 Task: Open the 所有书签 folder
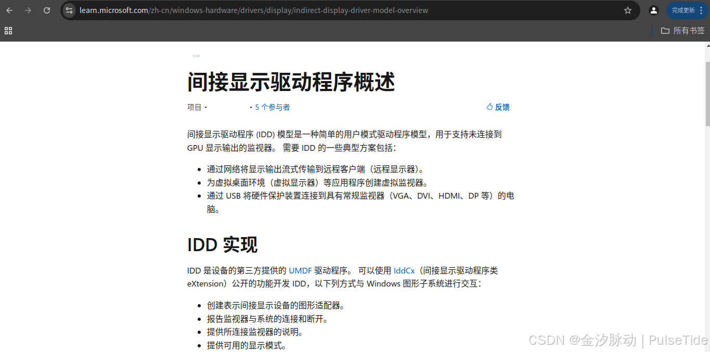click(x=682, y=31)
